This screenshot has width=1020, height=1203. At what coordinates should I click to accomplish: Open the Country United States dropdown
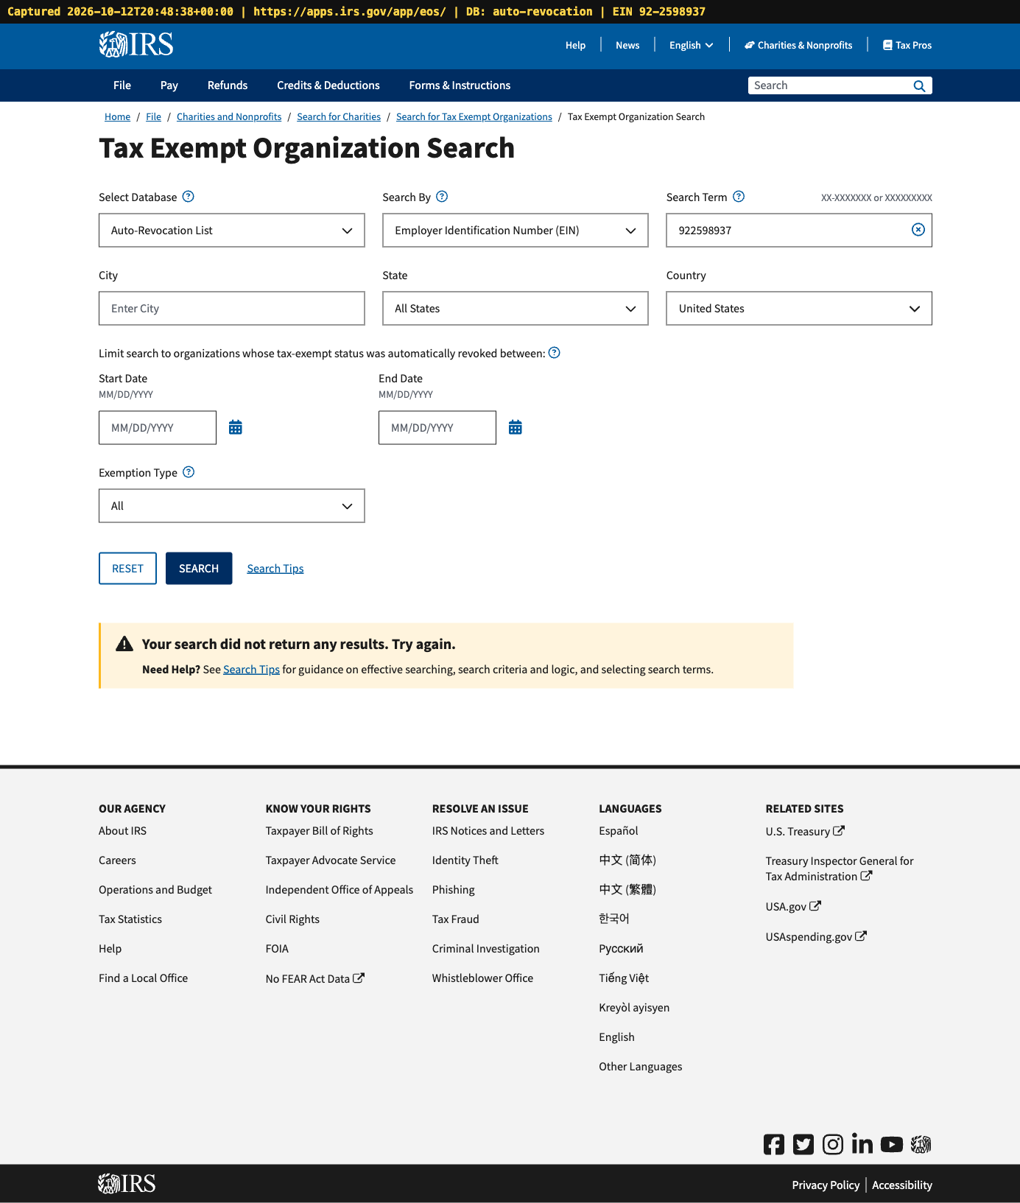[799, 309]
